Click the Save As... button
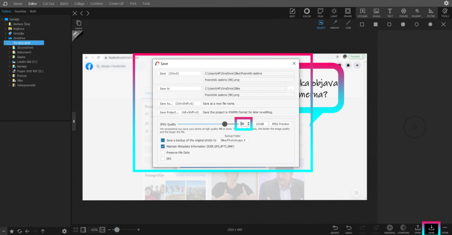 pyautogui.click(x=179, y=104)
